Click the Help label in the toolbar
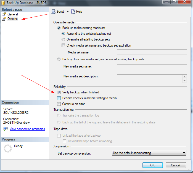The width and height of the screenshot is (193, 173). click(79, 12)
